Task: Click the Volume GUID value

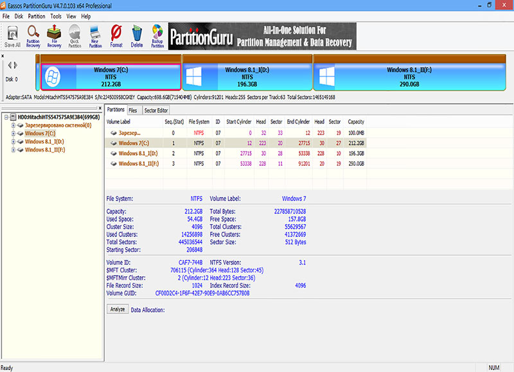Action: point(202,293)
